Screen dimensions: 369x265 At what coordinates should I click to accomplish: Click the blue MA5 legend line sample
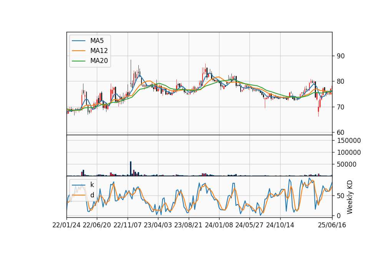[x=78, y=41]
